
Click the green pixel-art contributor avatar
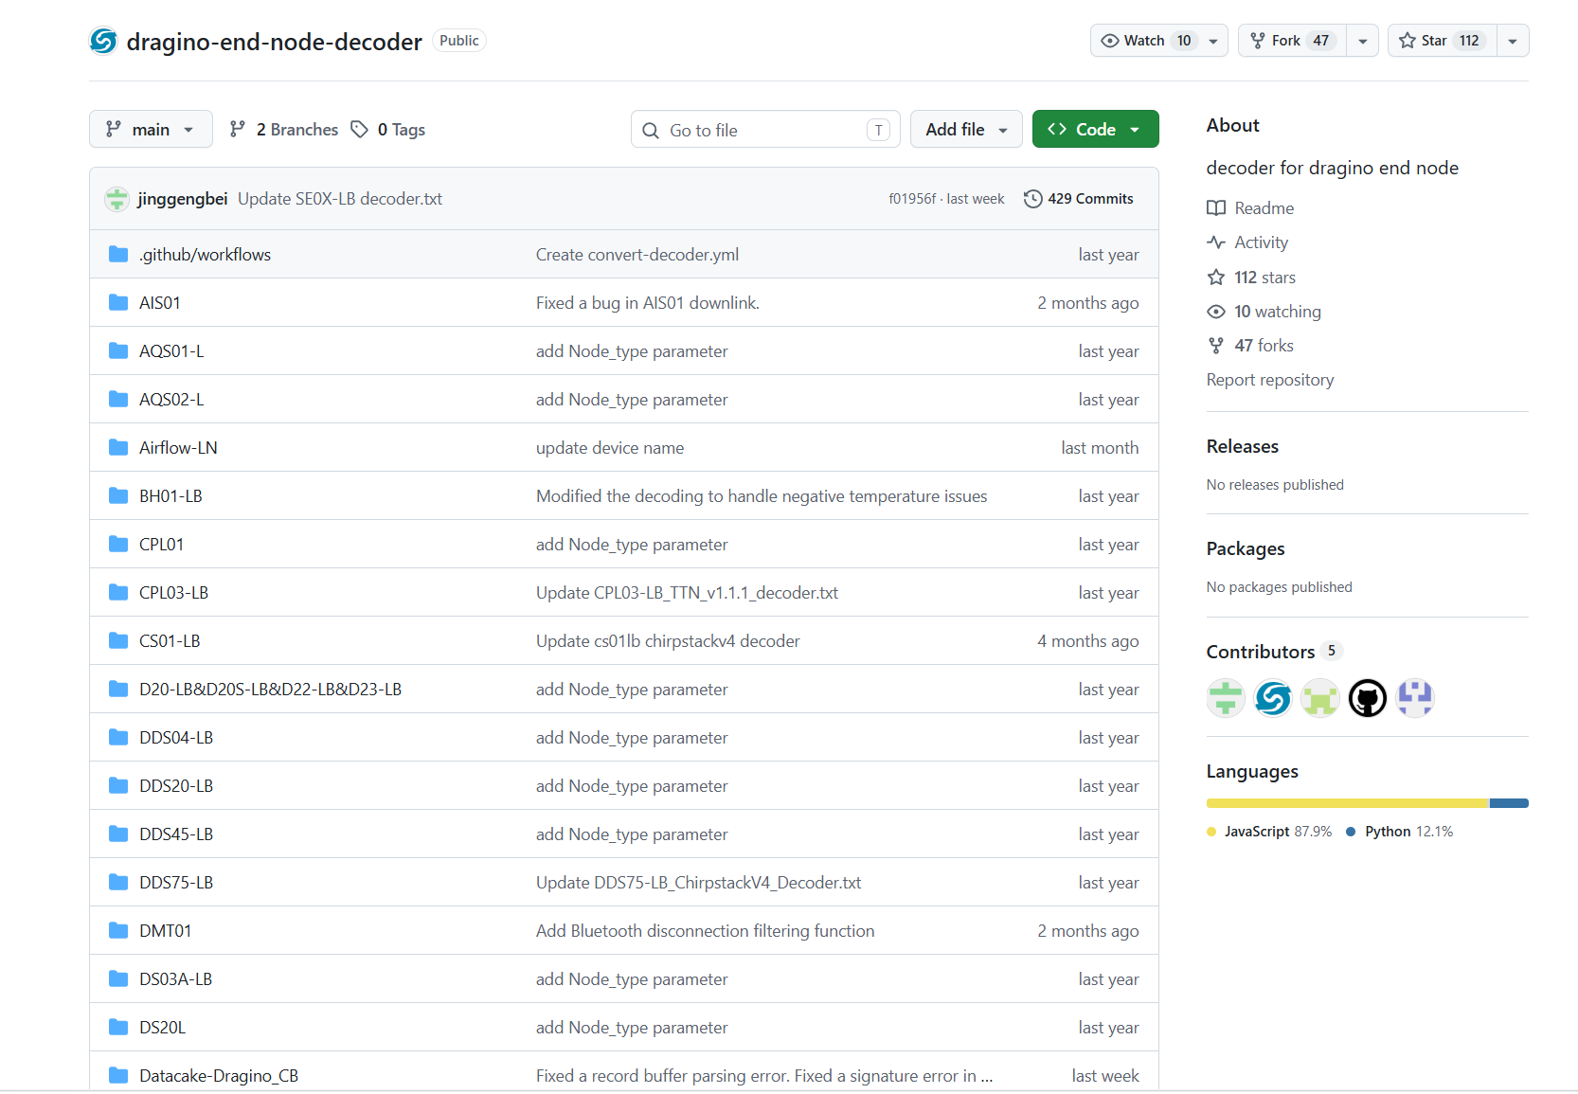(1320, 698)
